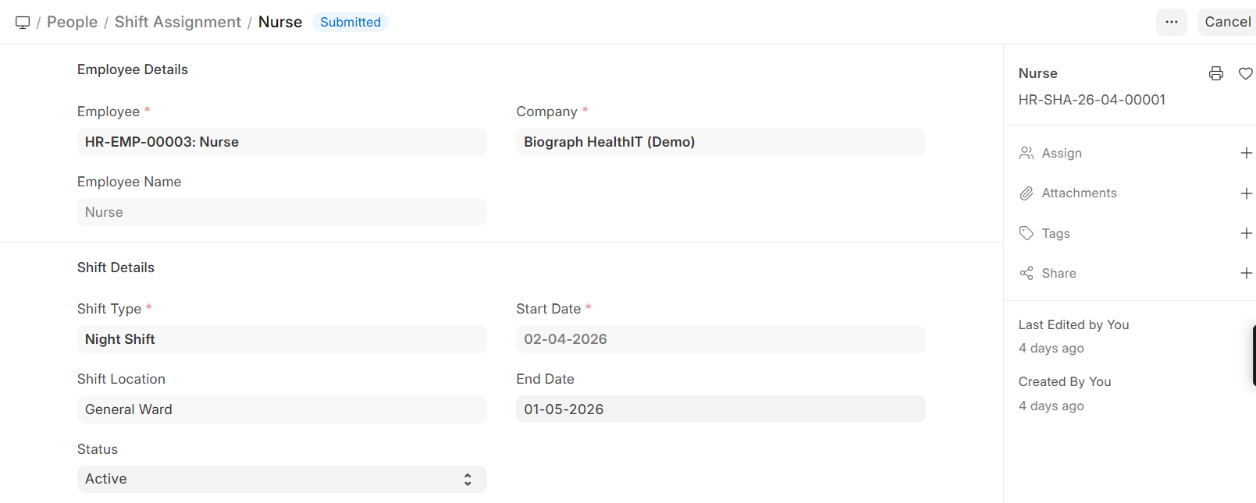Add an assignee with plus icon
This screenshot has height=503, width=1256.
[x=1246, y=154]
